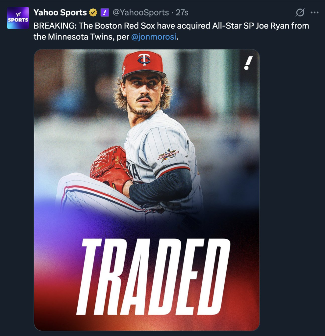Image resolution: width=325 pixels, height=336 pixels.
Task: Click the word BREAKING in the post
Action: [x=55, y=26]
